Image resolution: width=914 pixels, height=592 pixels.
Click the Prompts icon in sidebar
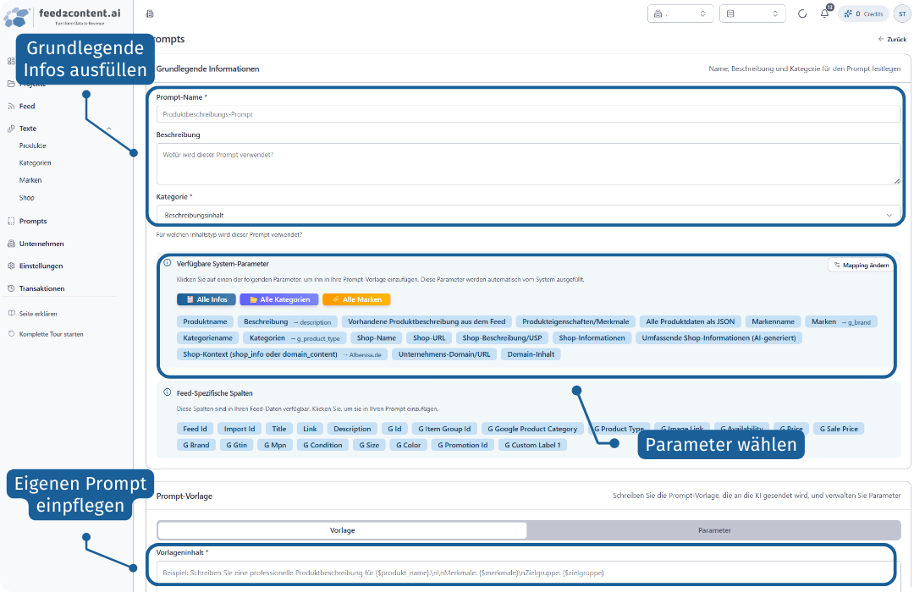[11, 222]
